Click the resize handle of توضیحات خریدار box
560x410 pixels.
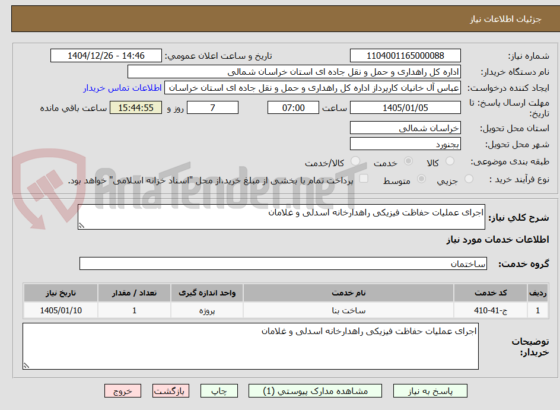[x=26, y=365]
